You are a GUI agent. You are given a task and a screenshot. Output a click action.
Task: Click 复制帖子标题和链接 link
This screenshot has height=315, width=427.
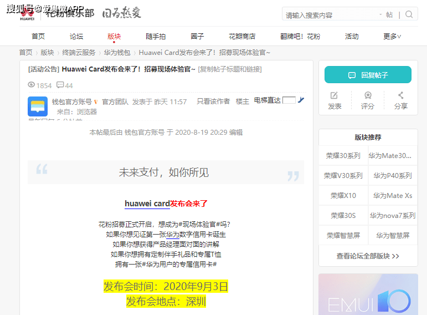[x=230, y=69]
